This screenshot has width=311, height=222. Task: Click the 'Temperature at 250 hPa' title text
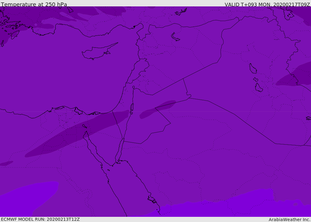(x=34, y=4)
